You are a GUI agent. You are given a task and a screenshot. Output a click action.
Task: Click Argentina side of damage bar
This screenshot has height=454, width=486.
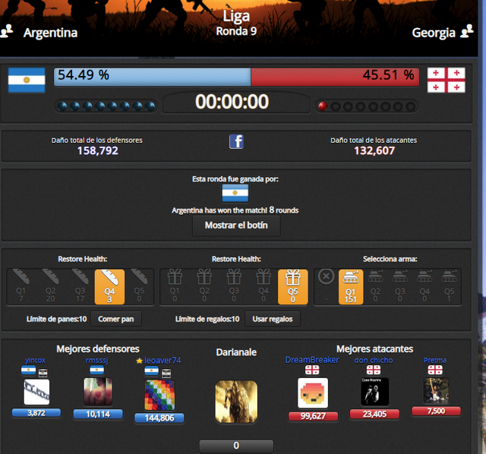click(152, 77)
